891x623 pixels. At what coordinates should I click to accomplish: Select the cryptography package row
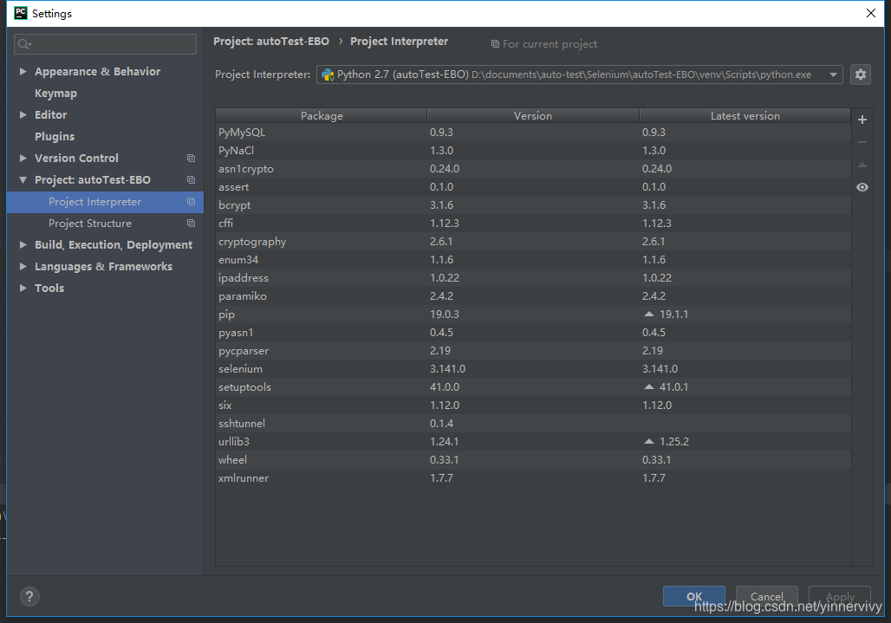pos(533,242)
